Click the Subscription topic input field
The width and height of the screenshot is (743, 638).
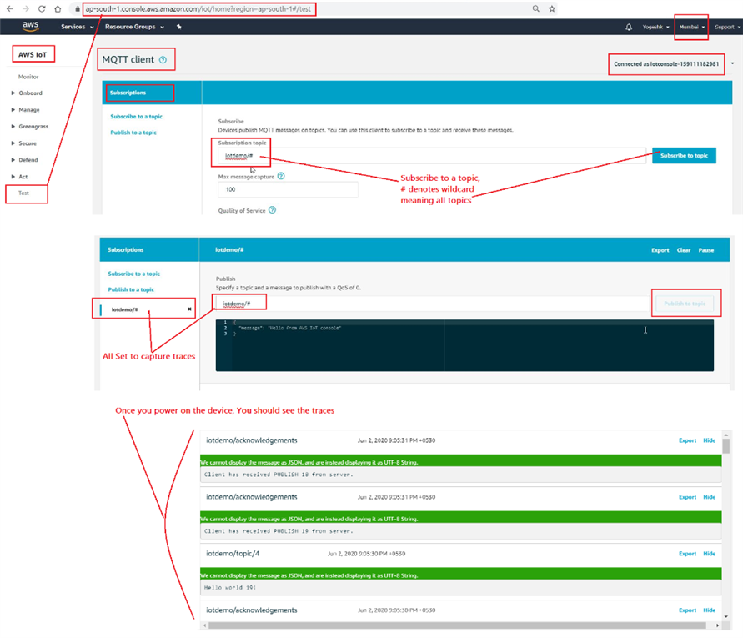pyautogui.click(x=432, y=155)
